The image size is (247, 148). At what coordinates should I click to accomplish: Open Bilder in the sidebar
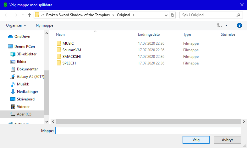(x=18, y=62)
